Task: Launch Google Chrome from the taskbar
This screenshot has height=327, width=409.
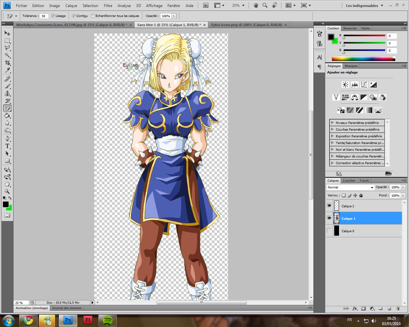Action: [x=28, y=320]
